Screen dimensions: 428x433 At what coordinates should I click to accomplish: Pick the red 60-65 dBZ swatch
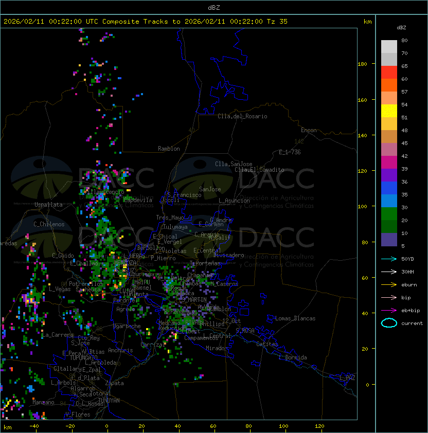389,73
